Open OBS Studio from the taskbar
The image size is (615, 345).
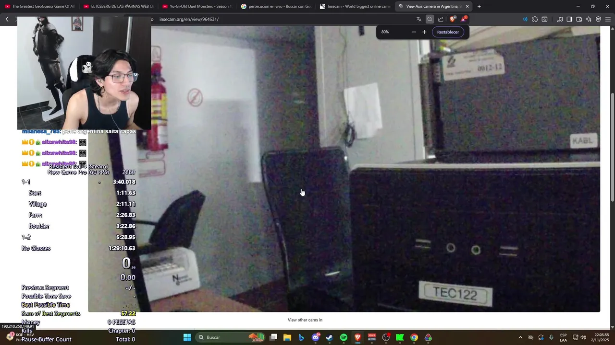[386, 337]
